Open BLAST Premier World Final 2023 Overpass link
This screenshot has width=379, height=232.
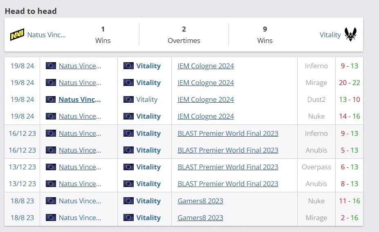tap(228, 167)
